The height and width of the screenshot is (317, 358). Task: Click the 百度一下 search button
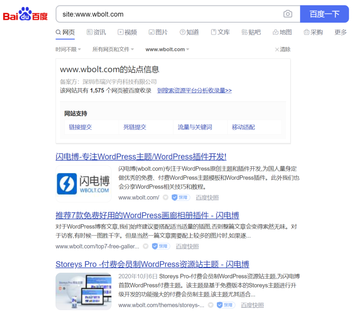click(x=324, y=14)
